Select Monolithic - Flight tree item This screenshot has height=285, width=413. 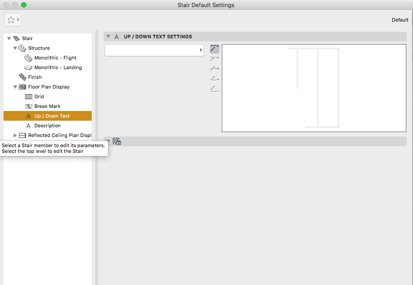(55, 58)
